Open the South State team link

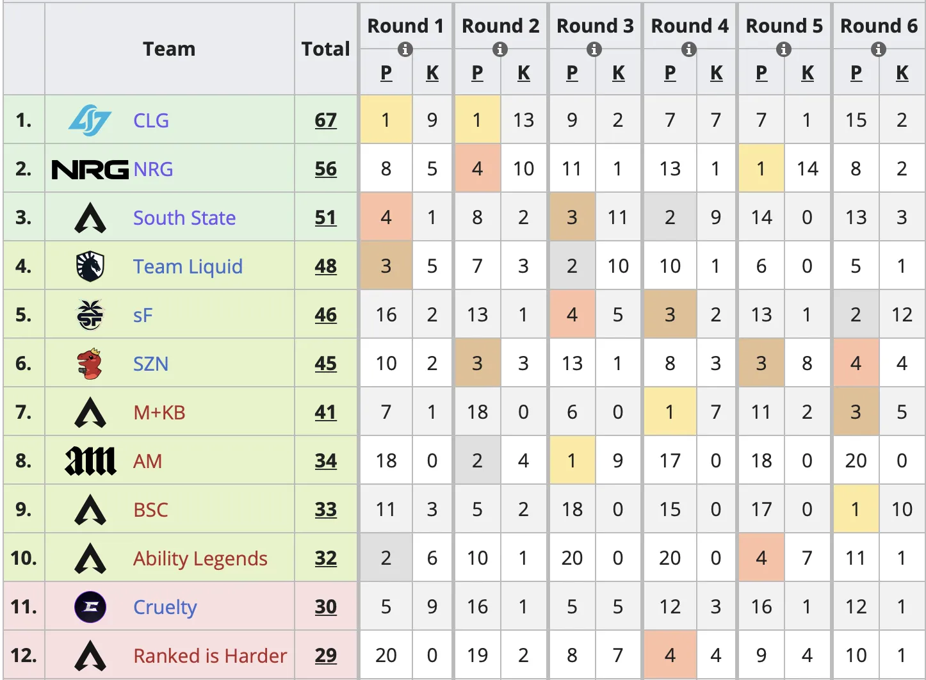(184, 218)
